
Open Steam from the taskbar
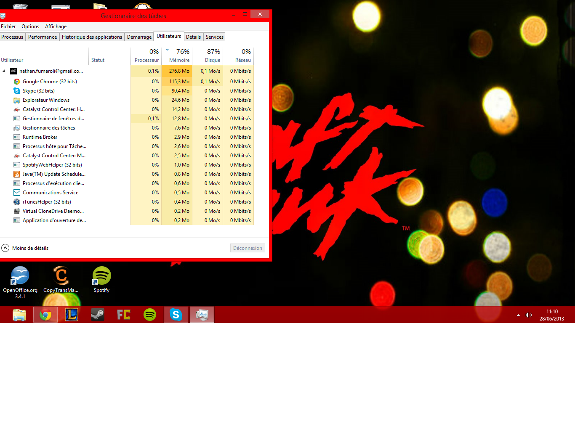[x=98, y=315]
